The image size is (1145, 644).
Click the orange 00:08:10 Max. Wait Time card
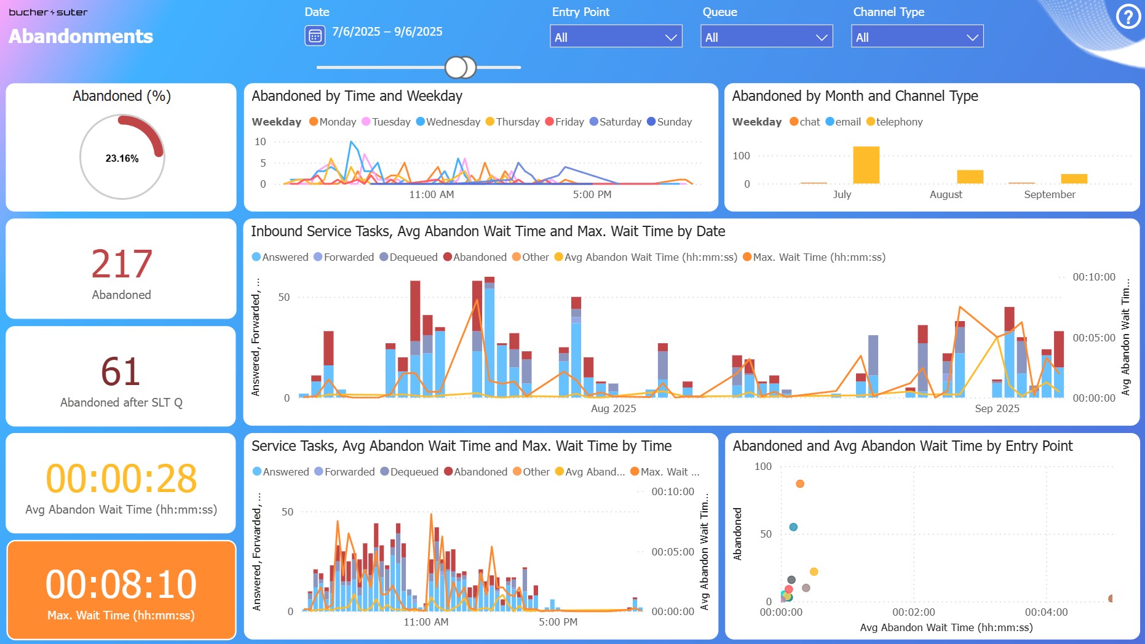(x=121, y=590)
